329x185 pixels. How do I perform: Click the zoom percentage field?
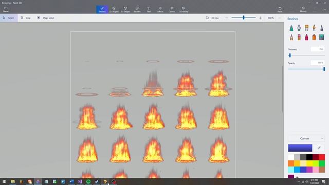tap(271, 18)
